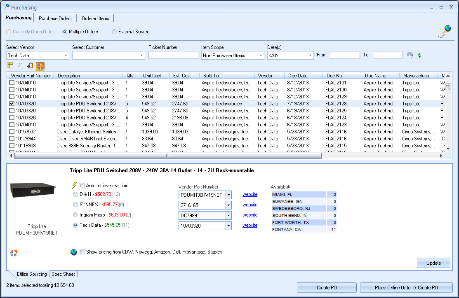
Task: Sort by the Doc Date column header
Action: click(298, 76)
